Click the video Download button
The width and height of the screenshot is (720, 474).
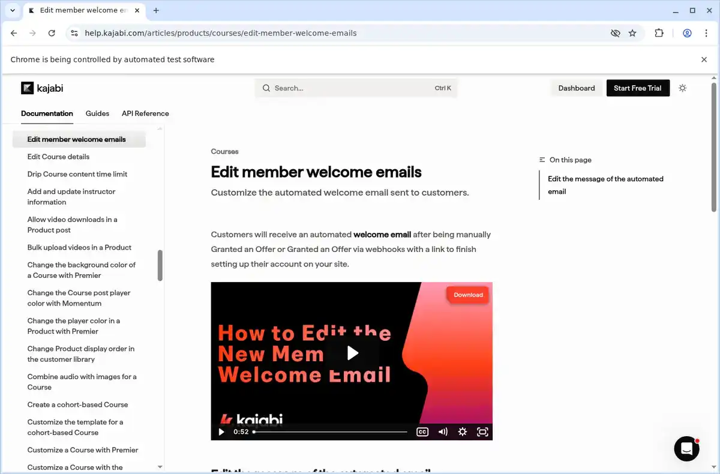point(468,295)
